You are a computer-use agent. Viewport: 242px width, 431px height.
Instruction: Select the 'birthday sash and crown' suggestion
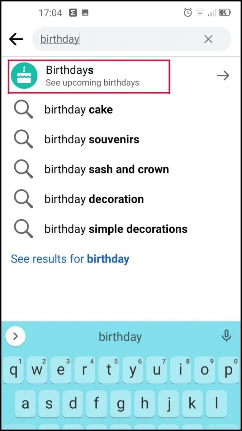pyautogui.click(x=106, y=169)
